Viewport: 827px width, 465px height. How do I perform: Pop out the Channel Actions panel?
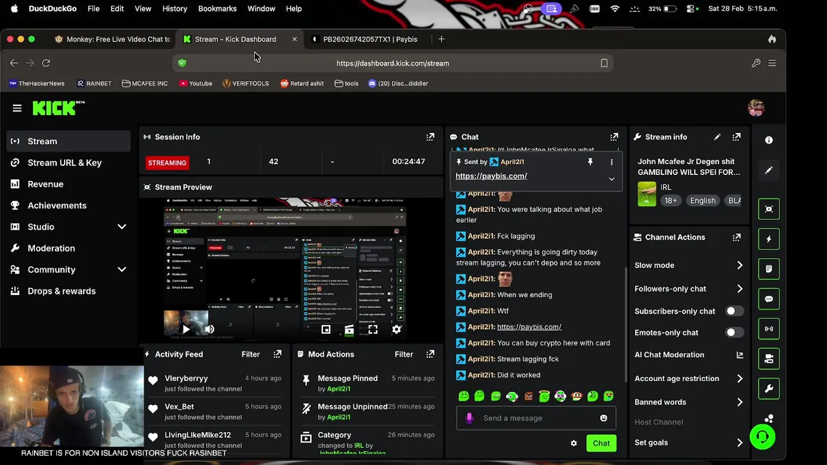[737, 237]
